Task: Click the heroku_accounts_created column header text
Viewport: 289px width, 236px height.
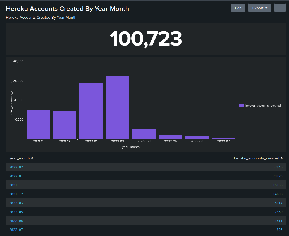Action: point(257,158)
